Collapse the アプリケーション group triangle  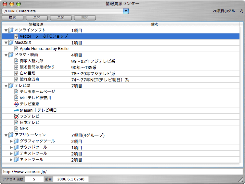6,135
